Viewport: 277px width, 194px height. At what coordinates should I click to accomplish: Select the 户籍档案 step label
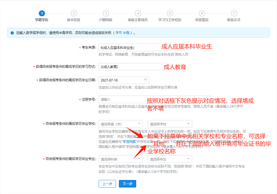(x=106, y=20)
